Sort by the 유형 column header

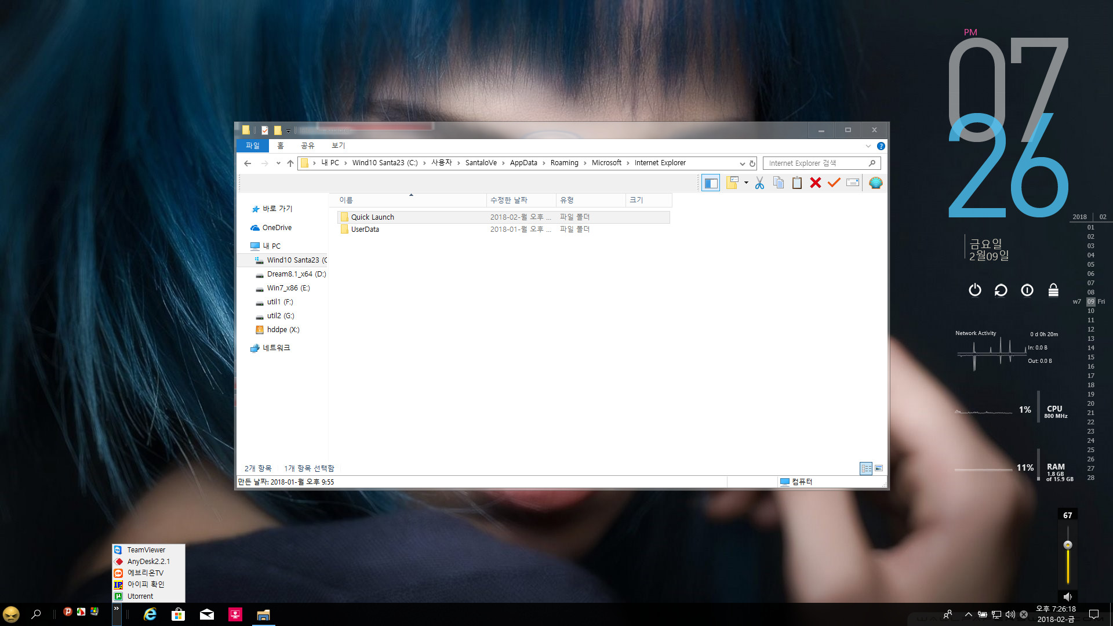coord(591,200)
